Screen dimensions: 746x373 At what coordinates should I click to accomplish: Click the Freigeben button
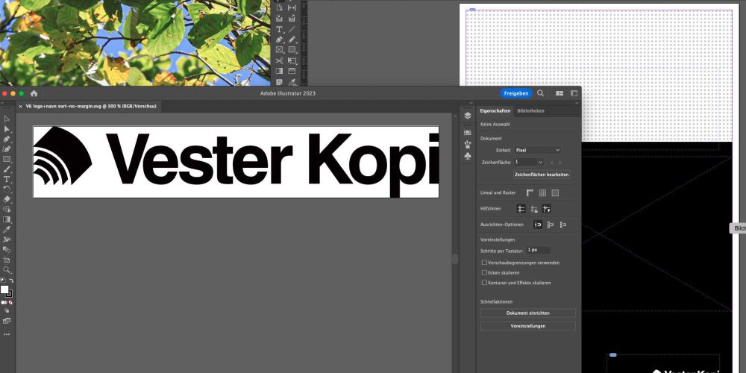tap(515, 93)
